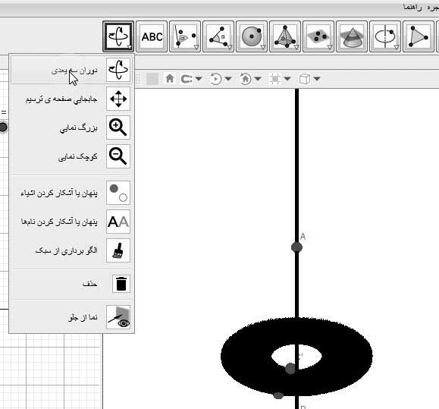Open the راهنما help menu
Screen dimensions: 439x409
(412, 8)
